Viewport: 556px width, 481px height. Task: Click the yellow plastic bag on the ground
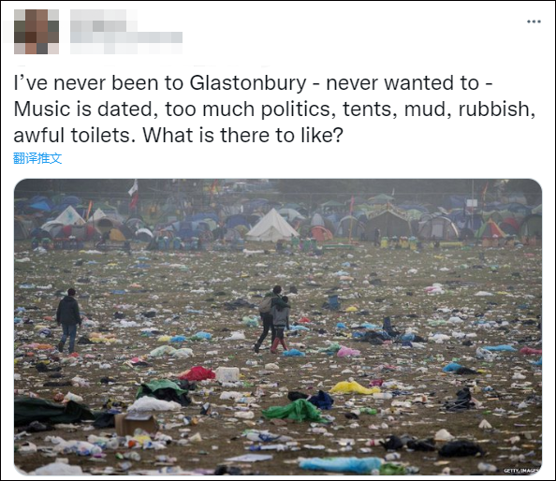click(354, 387)
